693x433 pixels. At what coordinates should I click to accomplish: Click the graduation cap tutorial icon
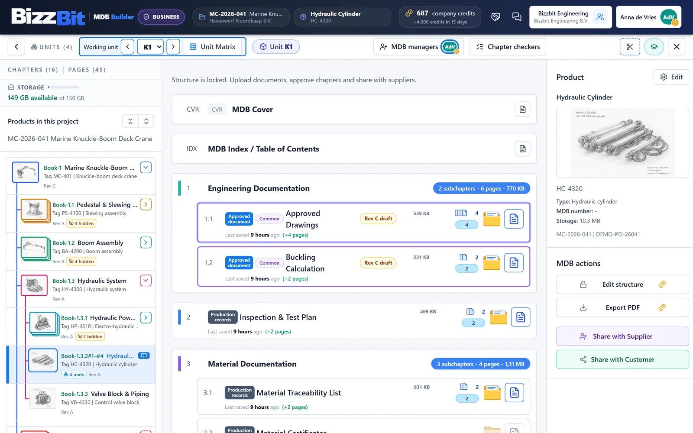[x=654, y=47]
